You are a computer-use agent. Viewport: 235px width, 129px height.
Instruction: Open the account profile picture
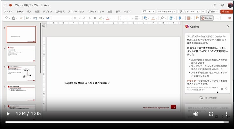click(230, 5)
